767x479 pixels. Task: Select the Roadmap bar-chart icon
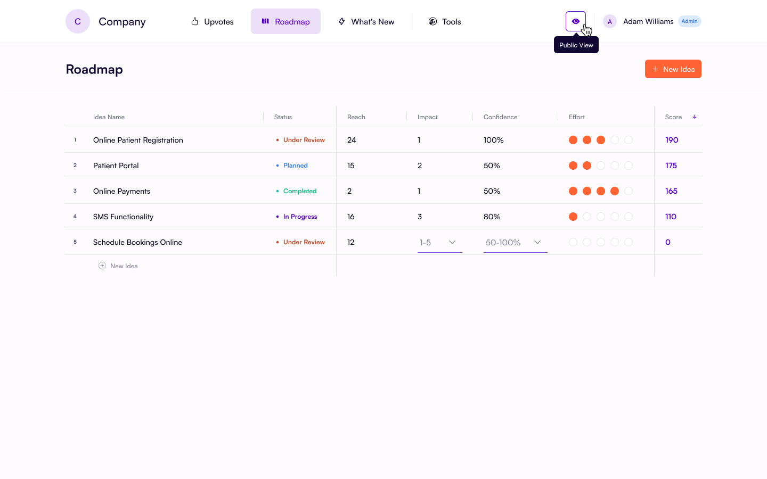[265, 21]
